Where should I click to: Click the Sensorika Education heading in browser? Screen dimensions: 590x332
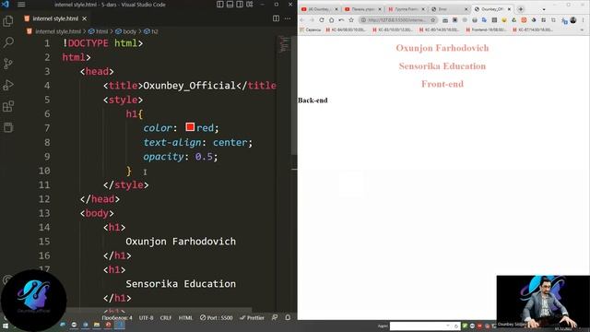tap(442, 65)
